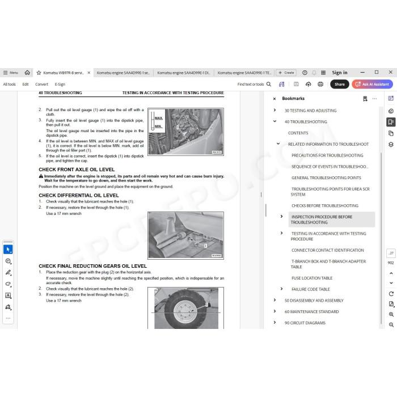Click the Create button

point(286,73)
